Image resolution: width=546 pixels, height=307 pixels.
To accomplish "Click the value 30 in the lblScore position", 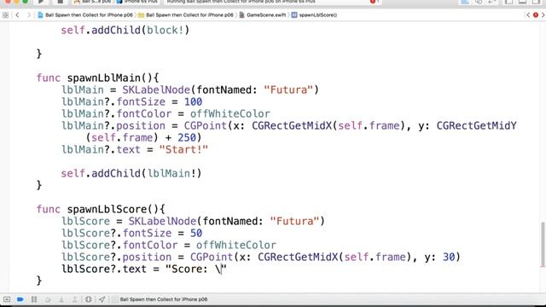I will pyautogui.click(x=449, y=258).
